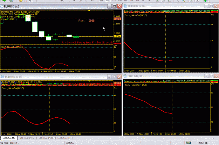Click the EURUSD,M30 window chart icon
This screenshot has width=219, height=145.
(x=125, y=6)
